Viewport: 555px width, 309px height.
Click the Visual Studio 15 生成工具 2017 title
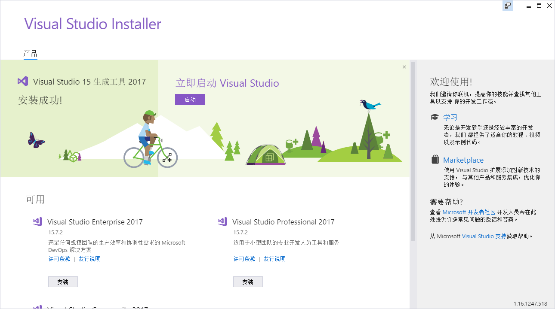click(x=89, y=82)
